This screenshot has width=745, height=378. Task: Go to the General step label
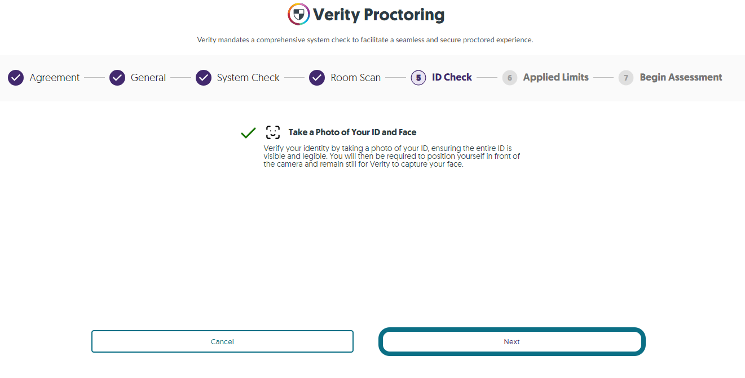[x=148, y=78]
